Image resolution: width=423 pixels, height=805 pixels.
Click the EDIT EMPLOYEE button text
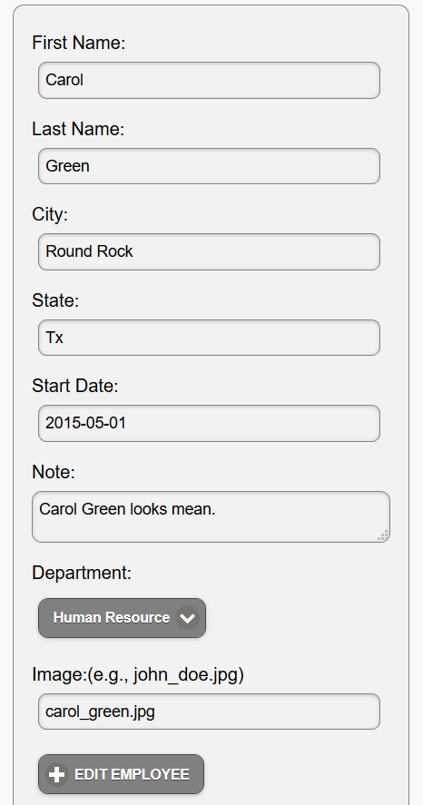pyautogui.click(x=132, y=774)
